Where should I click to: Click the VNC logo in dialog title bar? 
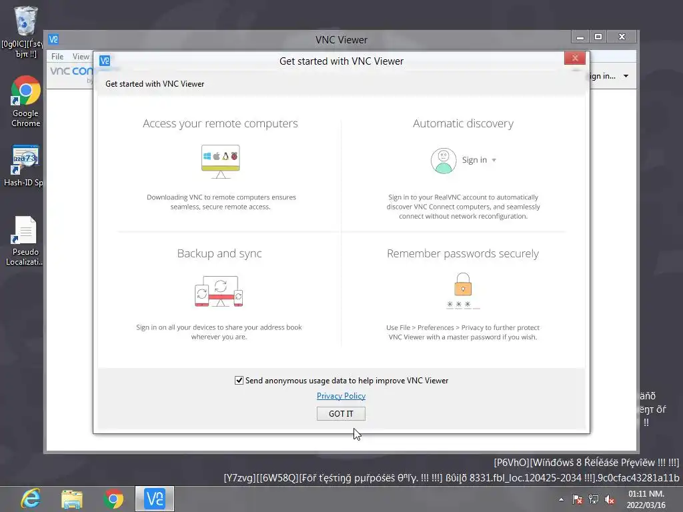pos(105,61)
